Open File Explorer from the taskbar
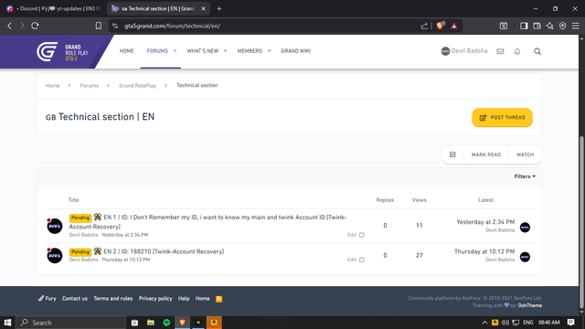 tap(150, 323)
